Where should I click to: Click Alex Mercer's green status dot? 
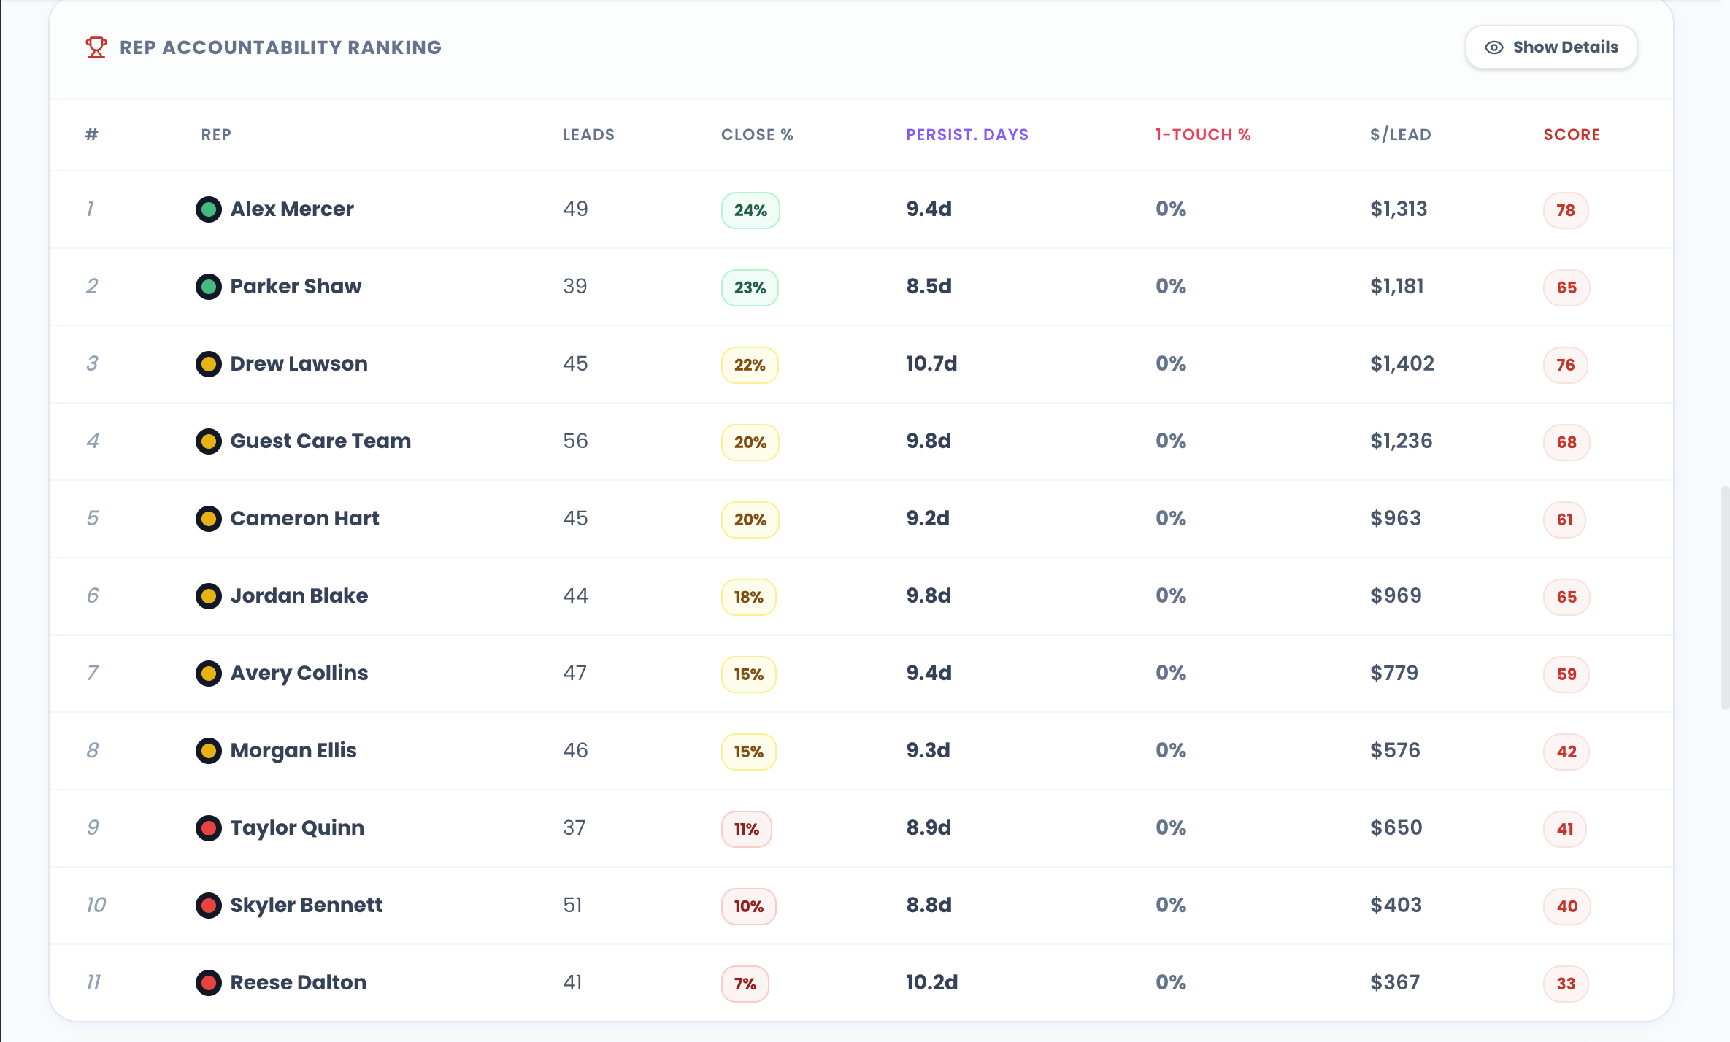pos(209,209)
